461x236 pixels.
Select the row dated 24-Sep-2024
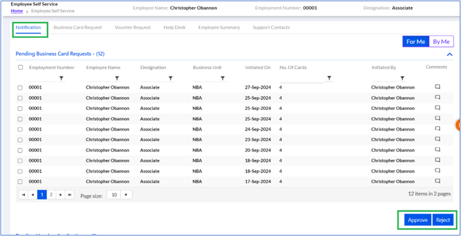[x=20, y=129]
